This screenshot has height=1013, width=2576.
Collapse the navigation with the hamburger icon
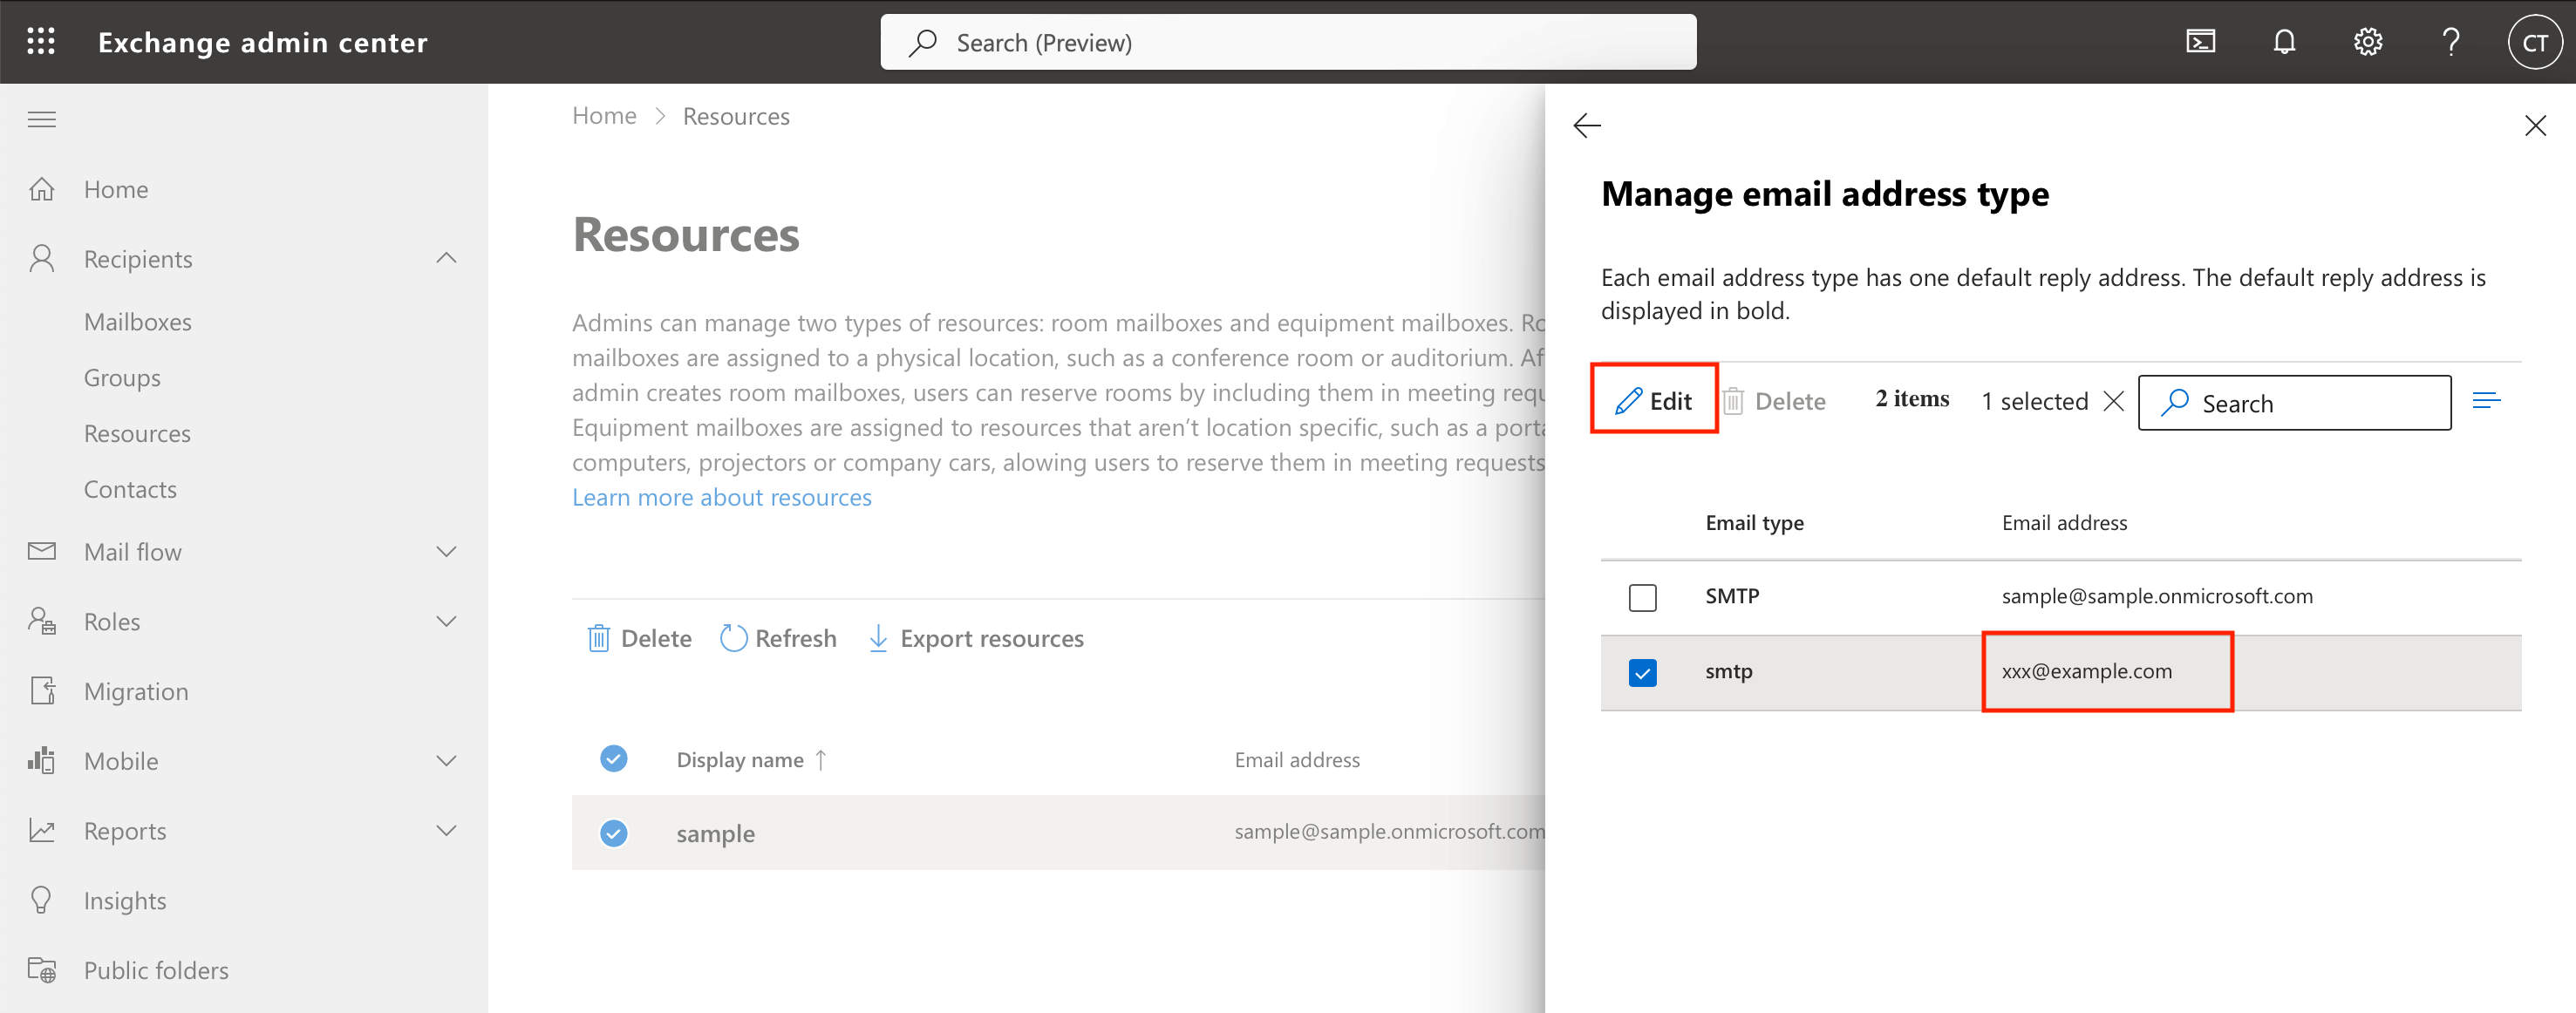coord(41,119)
